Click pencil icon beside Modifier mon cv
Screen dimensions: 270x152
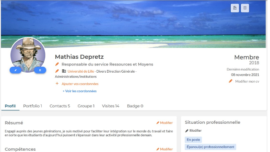click(x=231, y=81)
